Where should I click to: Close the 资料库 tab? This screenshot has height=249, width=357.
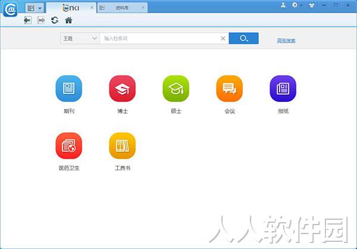143,8
